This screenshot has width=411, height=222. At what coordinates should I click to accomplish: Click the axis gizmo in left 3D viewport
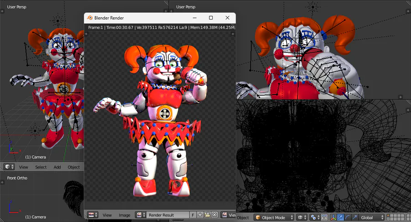(x=13, y=148)
